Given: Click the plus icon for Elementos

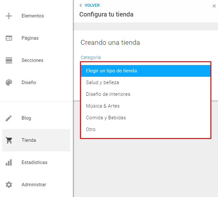Looking at the screenshot, I should click(9, 16).
